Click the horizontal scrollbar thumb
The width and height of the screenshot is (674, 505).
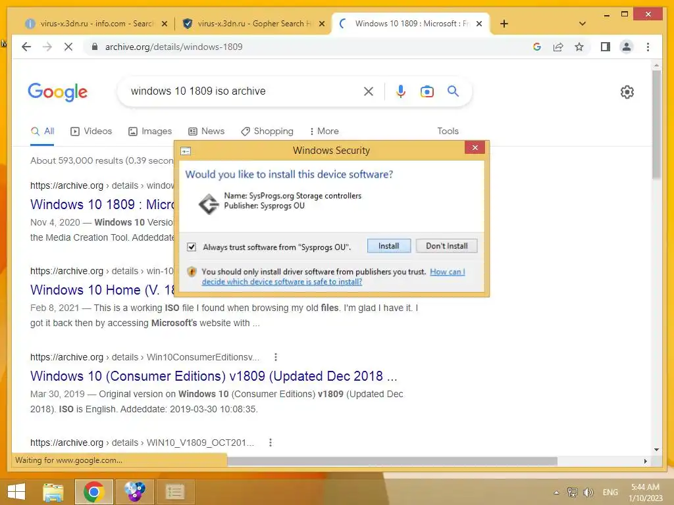[392, 461]
